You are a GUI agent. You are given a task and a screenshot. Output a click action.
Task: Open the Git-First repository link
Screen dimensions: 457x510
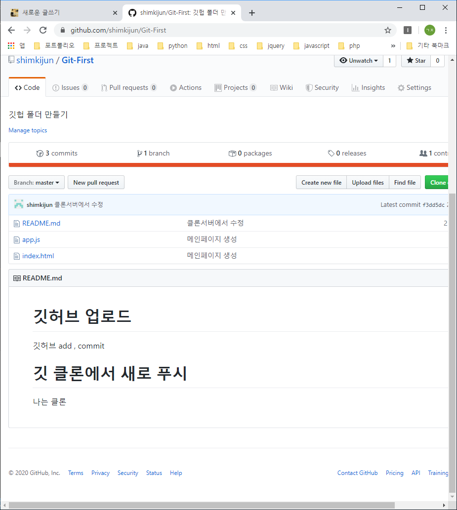[x=78, y=60]
